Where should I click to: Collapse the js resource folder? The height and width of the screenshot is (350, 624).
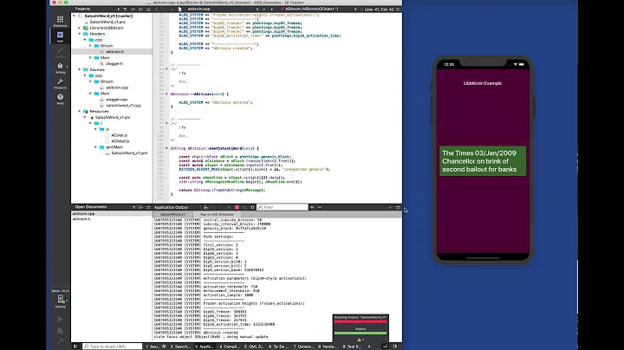[x=95, y=129]
